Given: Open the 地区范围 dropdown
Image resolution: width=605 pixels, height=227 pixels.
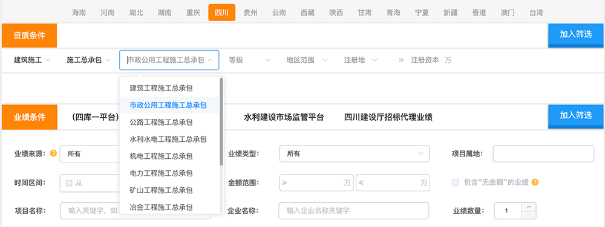Looking at the screenshot, I should click(307, 60).
